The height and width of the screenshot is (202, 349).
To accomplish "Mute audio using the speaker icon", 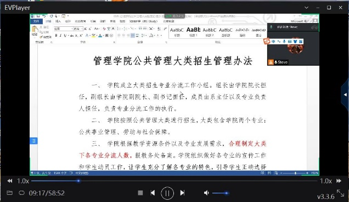I will point(206,193).
